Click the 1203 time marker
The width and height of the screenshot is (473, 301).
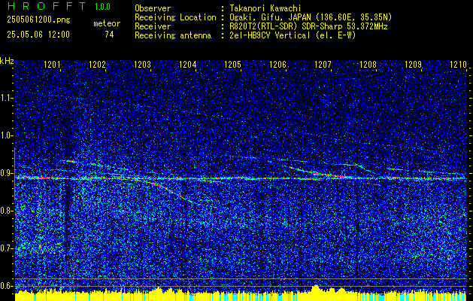click(142, 65)
